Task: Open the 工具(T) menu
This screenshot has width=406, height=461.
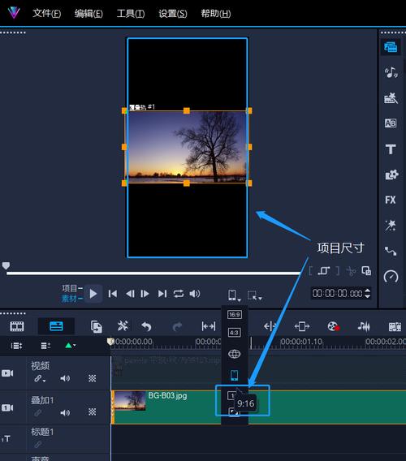Action: click(x=131, y=13)
